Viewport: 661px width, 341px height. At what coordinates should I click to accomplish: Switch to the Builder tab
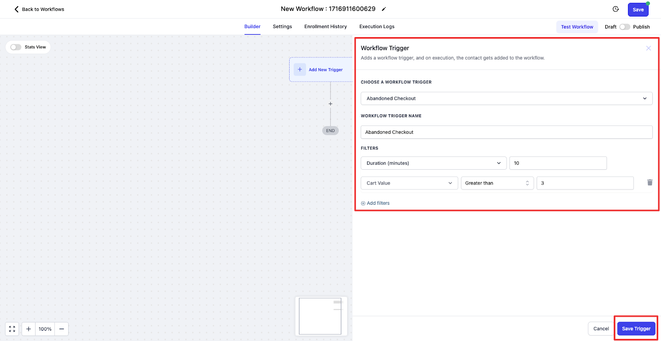252,26
